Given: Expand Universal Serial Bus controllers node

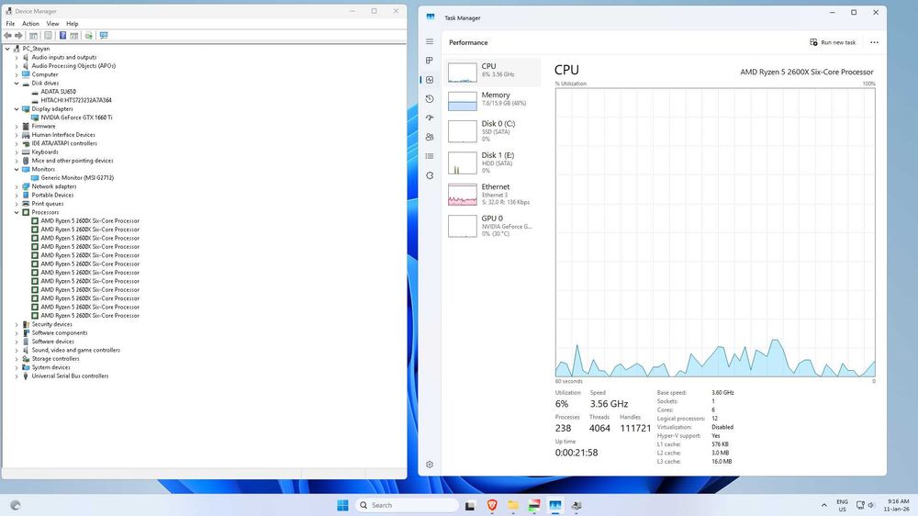Looking at the screenshot, I should point(17,376).
